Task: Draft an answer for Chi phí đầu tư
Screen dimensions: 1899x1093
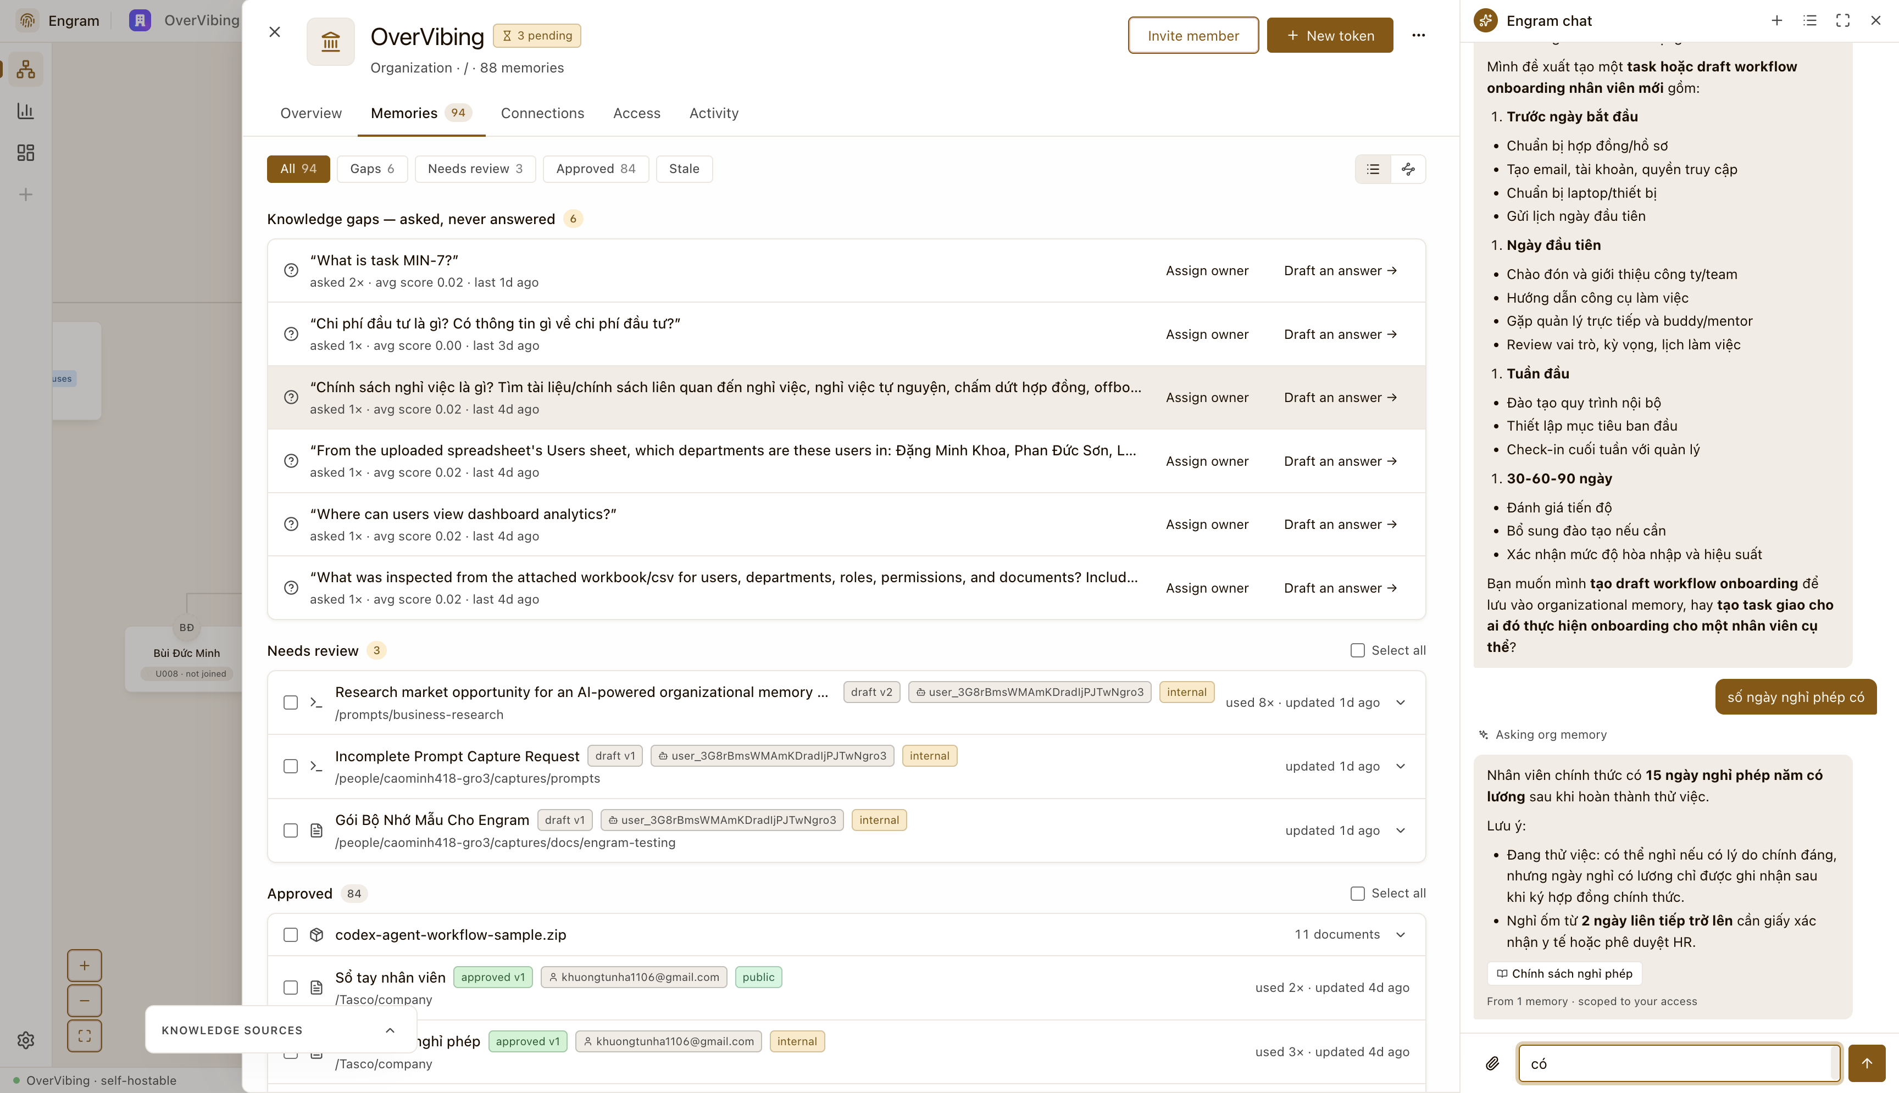Action: 1340,334
